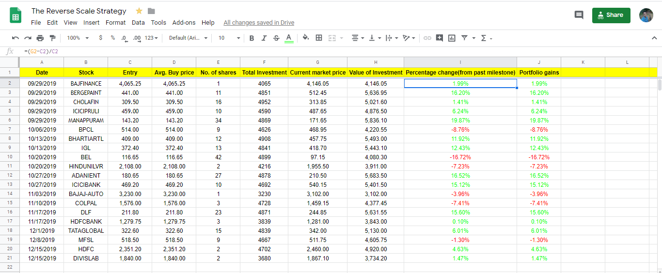Open the Edit menu
The width and height of the screenshot is (662, 273).
coord(52,22)
